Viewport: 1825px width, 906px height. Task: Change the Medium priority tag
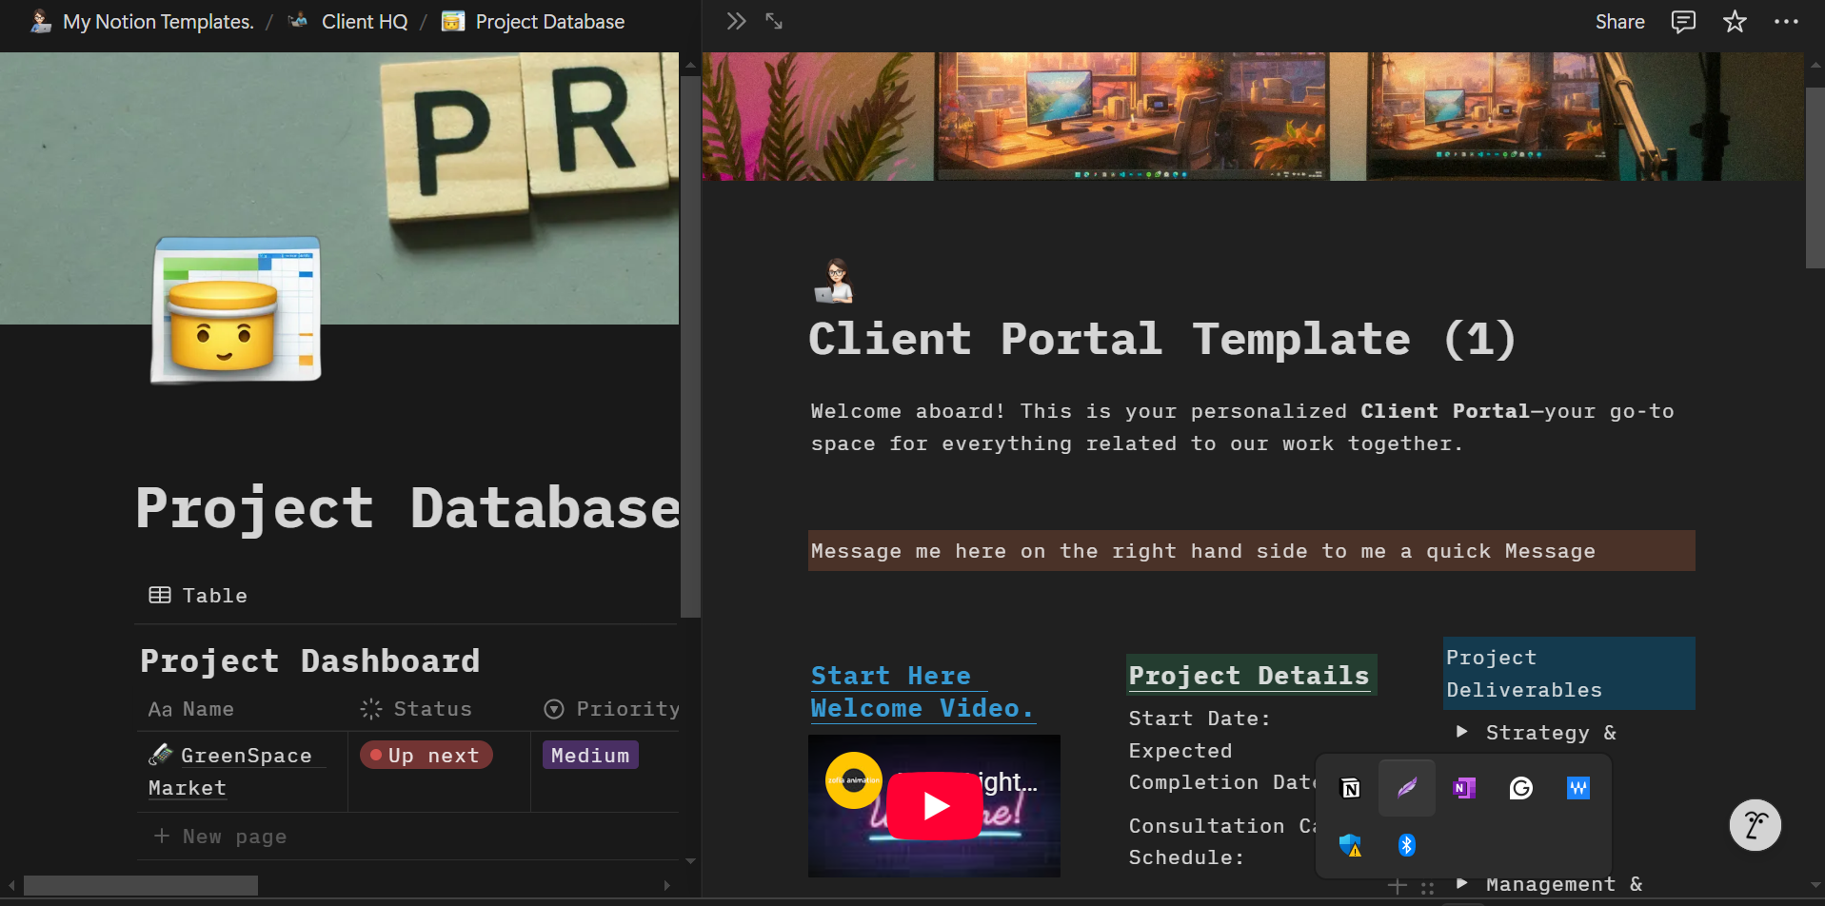click(x=590, y=756)
